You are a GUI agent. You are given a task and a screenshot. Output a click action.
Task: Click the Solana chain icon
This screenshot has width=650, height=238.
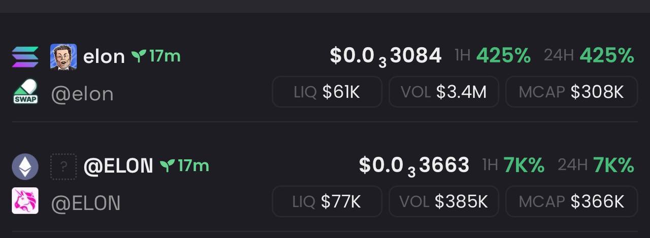click(x=25, y=56)
